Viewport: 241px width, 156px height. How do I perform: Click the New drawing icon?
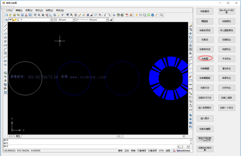[x=6, y=15]
